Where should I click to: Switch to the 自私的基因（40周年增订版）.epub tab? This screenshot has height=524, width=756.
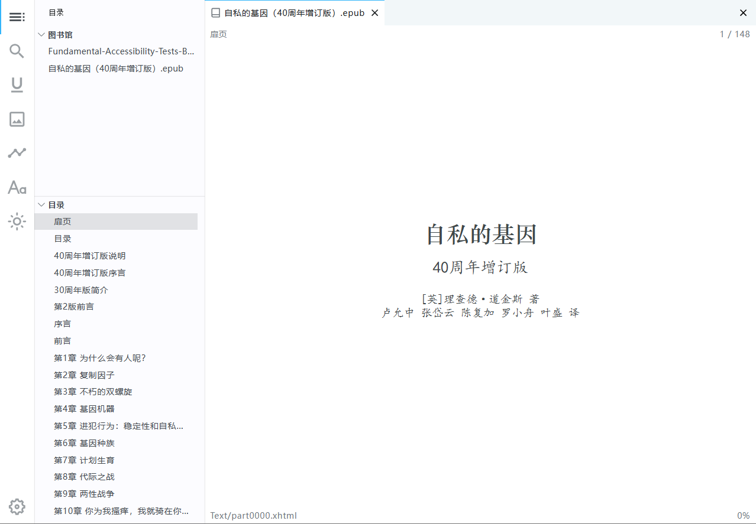[x=295, y=13]
